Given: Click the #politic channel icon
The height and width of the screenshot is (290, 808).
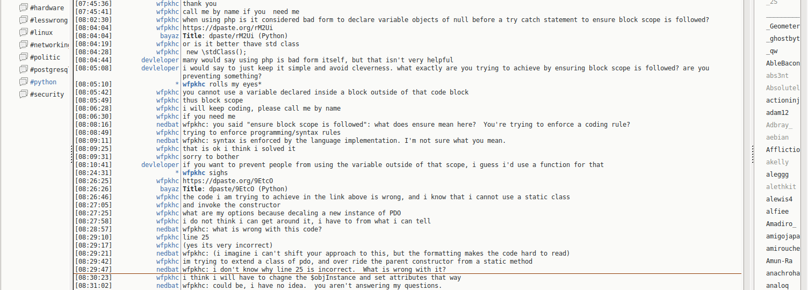Looking at the screenshot, I should pos(23,57).
